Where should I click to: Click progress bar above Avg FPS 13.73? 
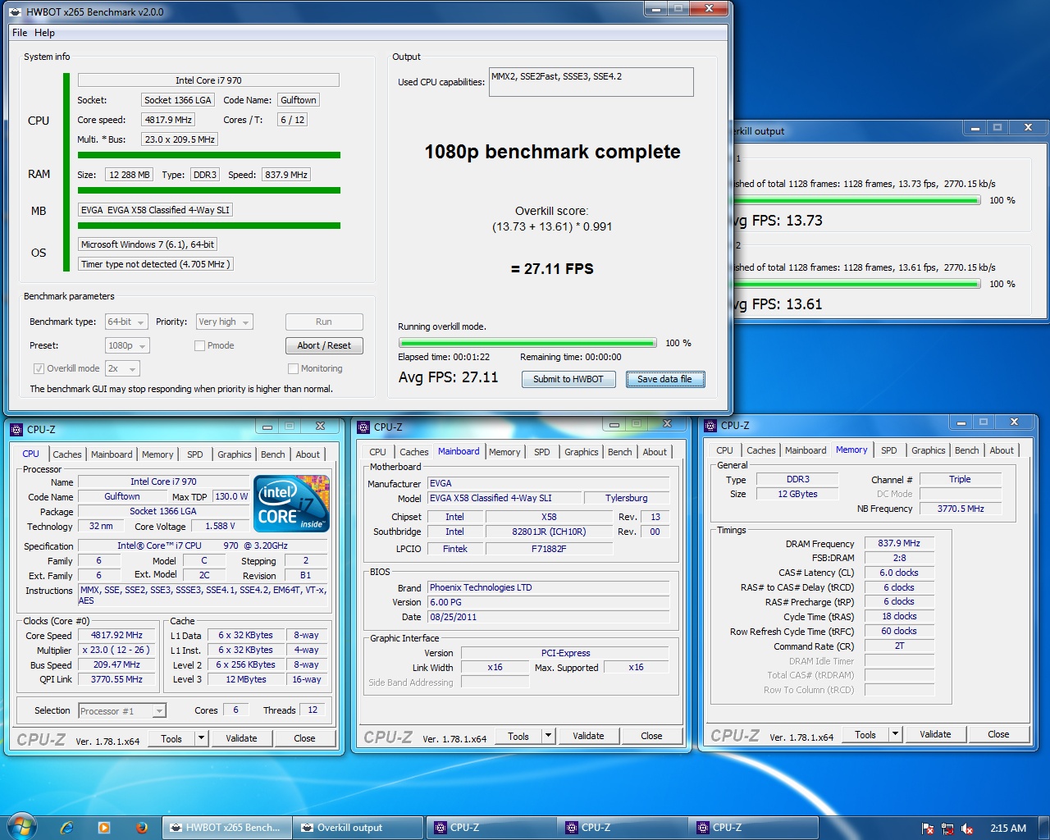click(x=856, y=200)
